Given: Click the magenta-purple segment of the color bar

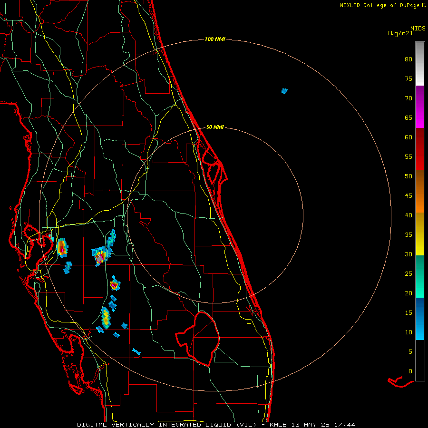Looking at the screenshot, I should (420, 107).
